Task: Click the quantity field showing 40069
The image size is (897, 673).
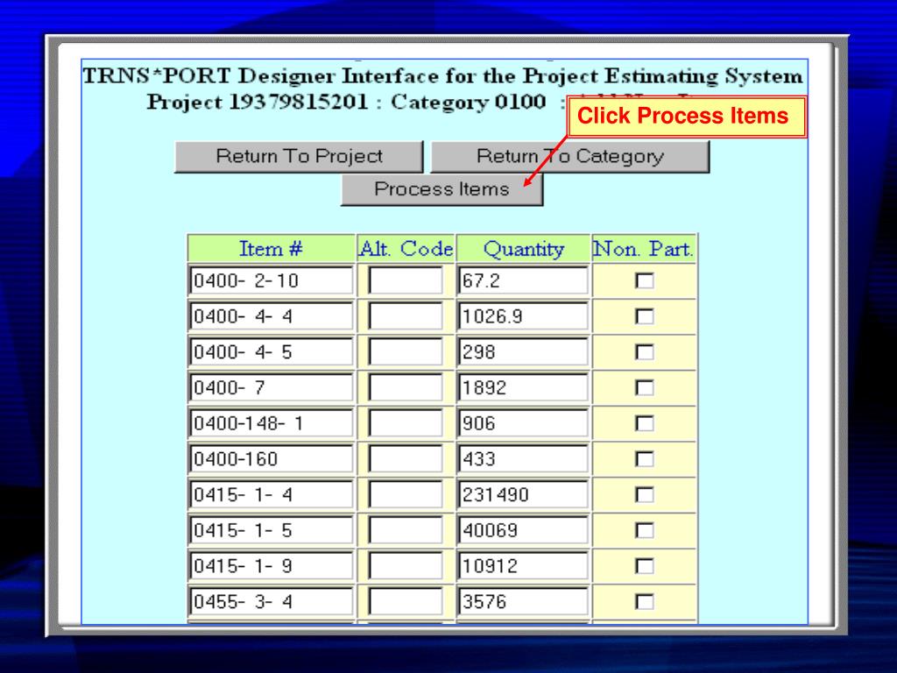Action: [x=523, y=530]
